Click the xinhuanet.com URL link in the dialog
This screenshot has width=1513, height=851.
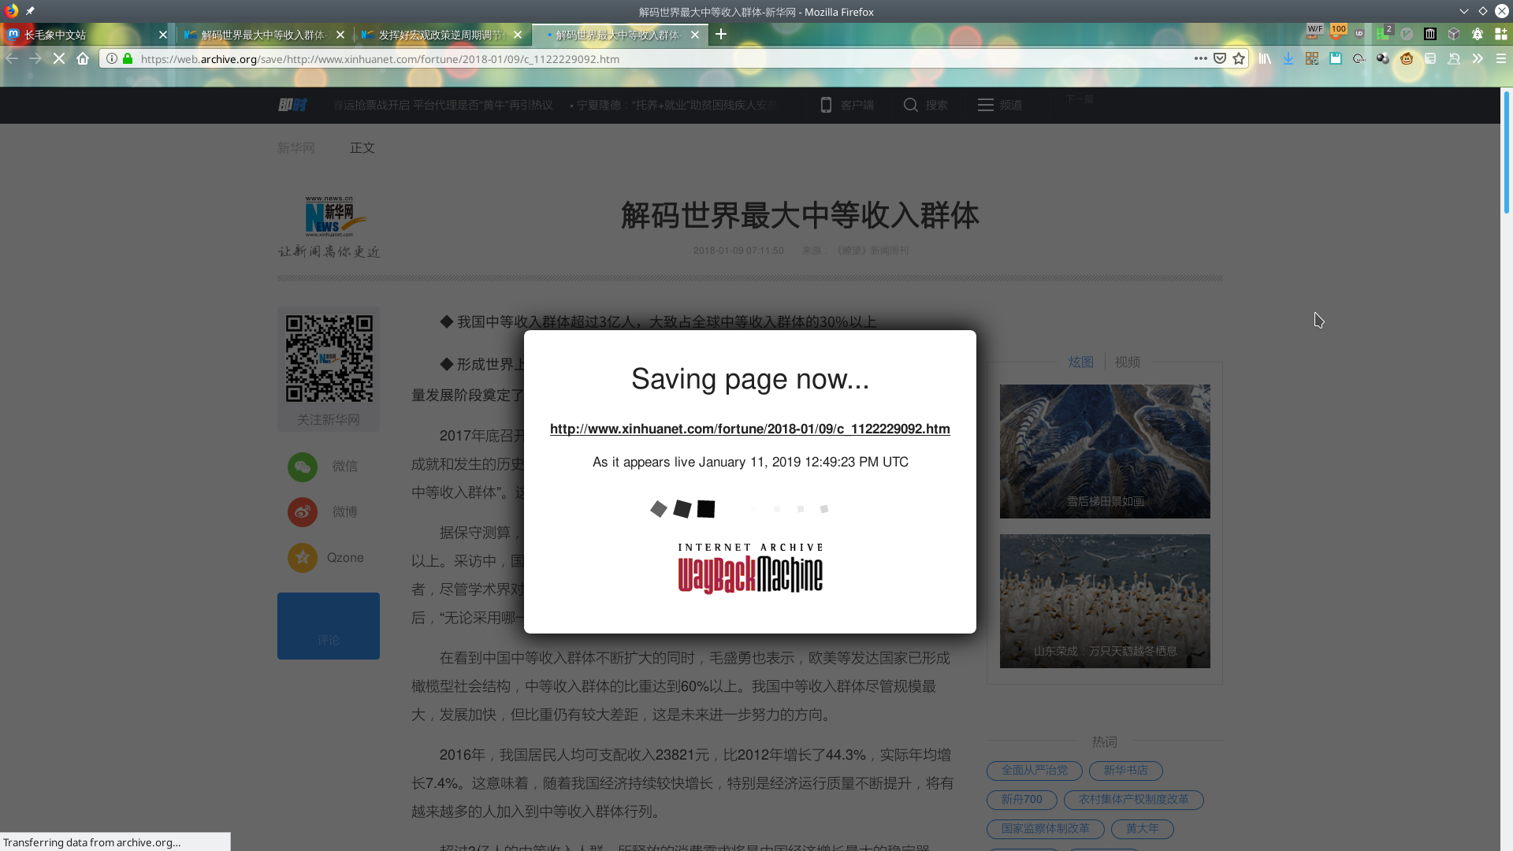tap(749, 429)
